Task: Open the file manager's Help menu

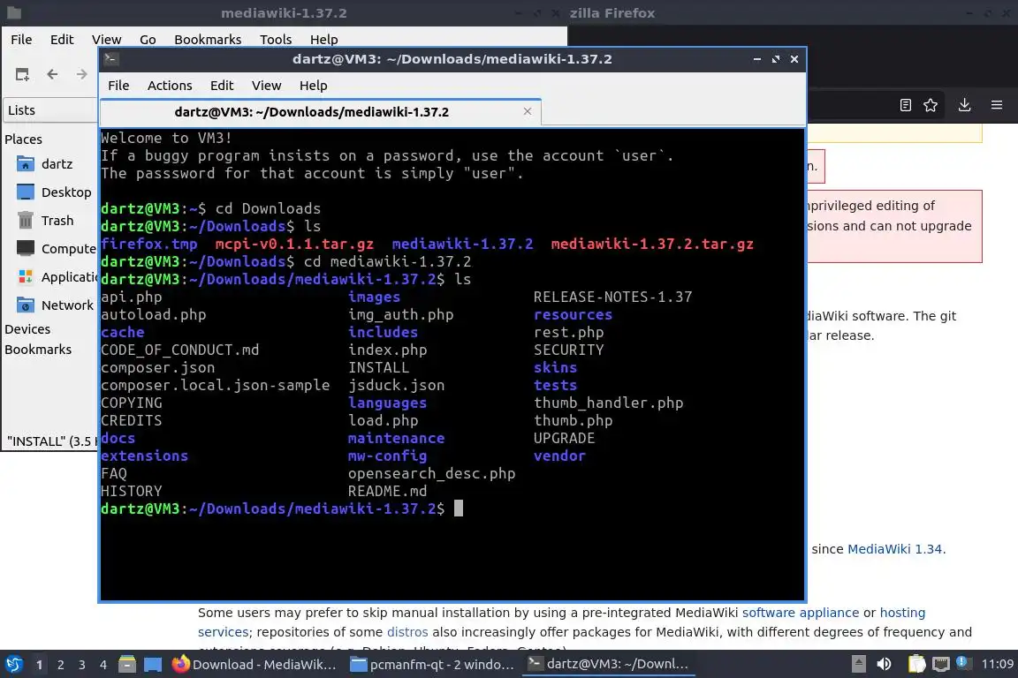Action: tap(324, 40)
